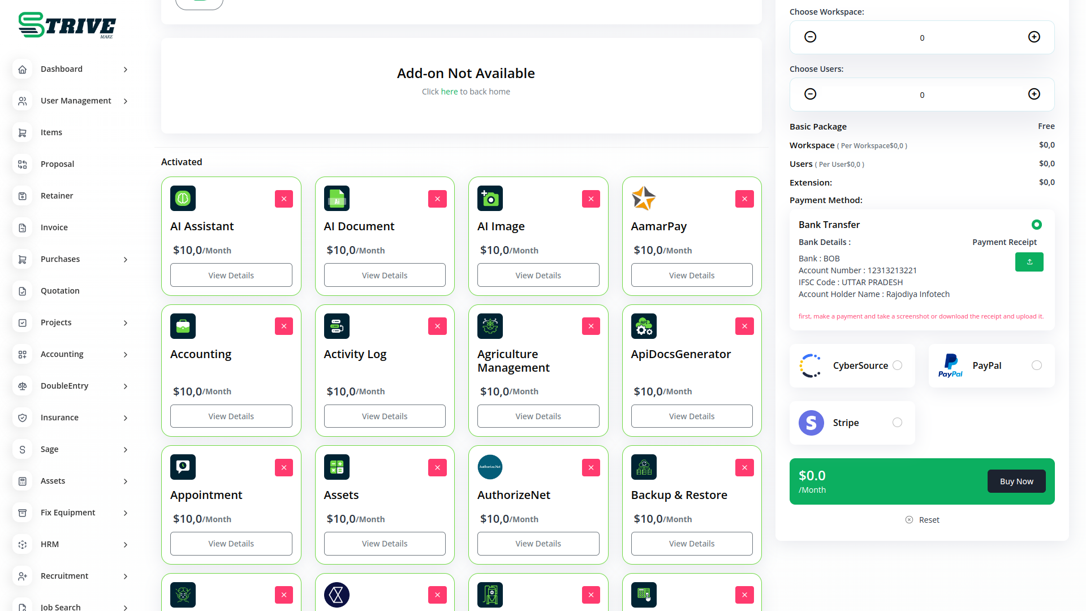Open Invoice from the sidebar
1086x611 pixels.
pyautogui.click(x=54, y=227)
